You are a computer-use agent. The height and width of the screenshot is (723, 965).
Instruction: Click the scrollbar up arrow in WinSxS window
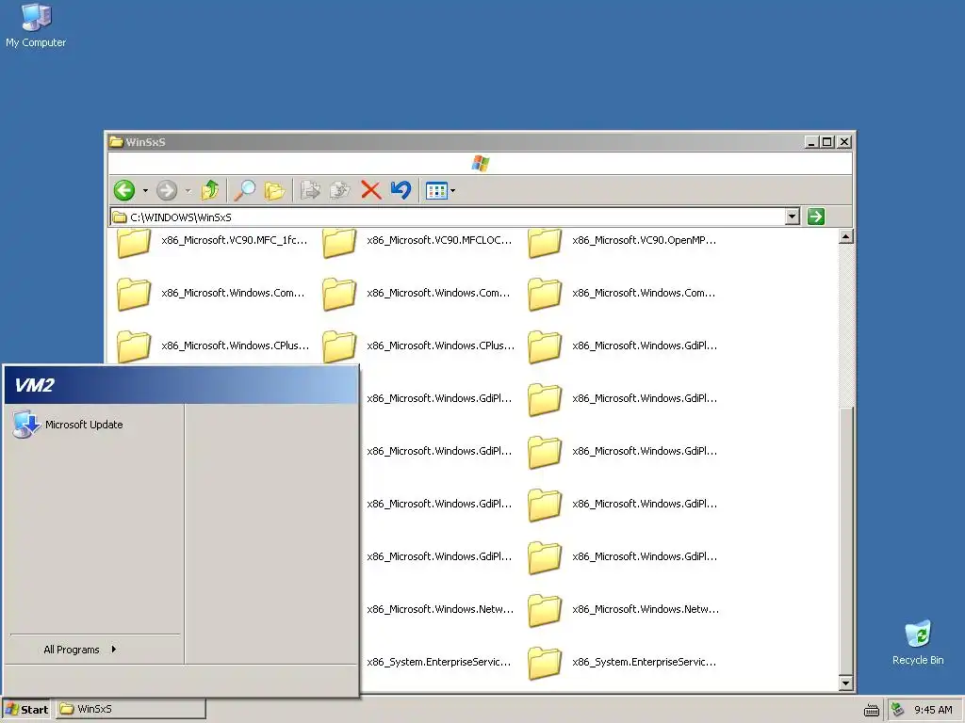[846, 236]
